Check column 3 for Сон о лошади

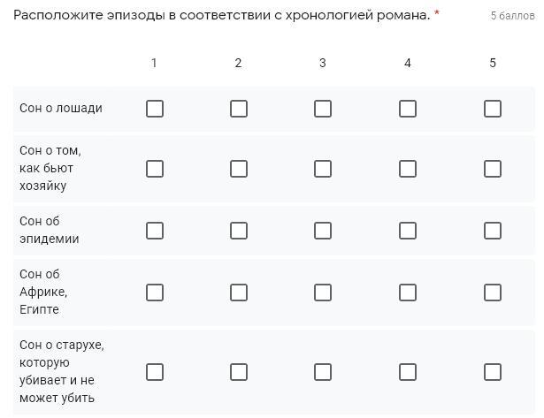323,109
